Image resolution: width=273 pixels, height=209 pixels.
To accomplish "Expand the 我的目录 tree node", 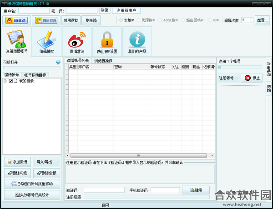I will tap(5, 81).
